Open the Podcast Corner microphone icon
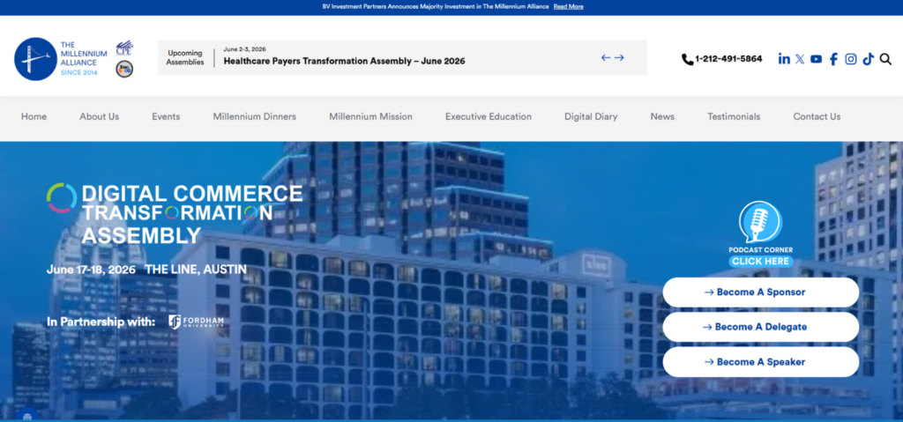The height and width of the screenshot is (422, 903). point(760,222)
